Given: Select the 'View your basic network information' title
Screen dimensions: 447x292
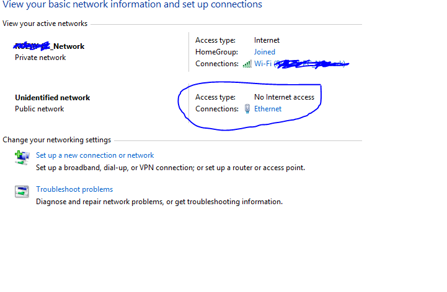Looking at the screenshot, I should pos(132,4).
